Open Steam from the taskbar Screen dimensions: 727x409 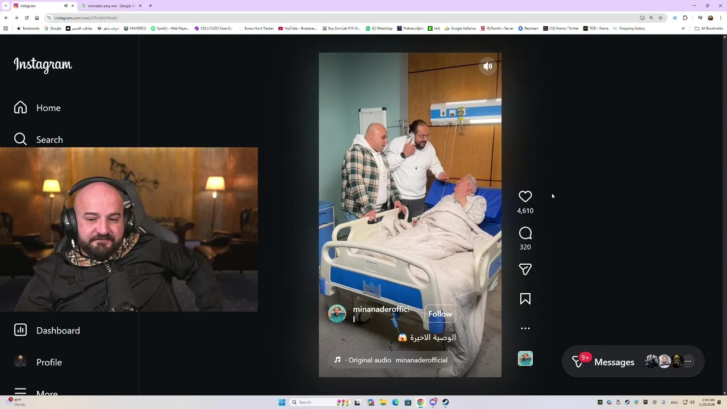pyautogui.click(x=445, y=402)
